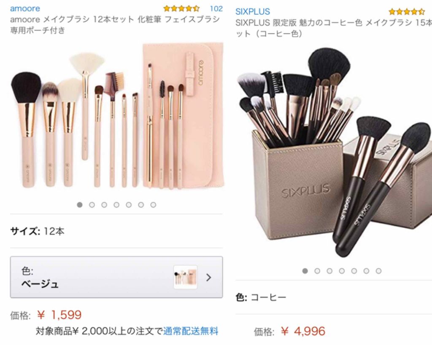This screenshot has width=432, height=345.
Task: Jump to second amoore image dot
Action: coord(92,205)
